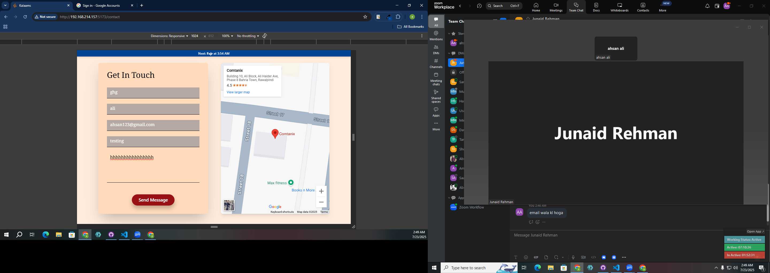Open Chrome Extensions puzzle icon

click(x=398, y=17)
